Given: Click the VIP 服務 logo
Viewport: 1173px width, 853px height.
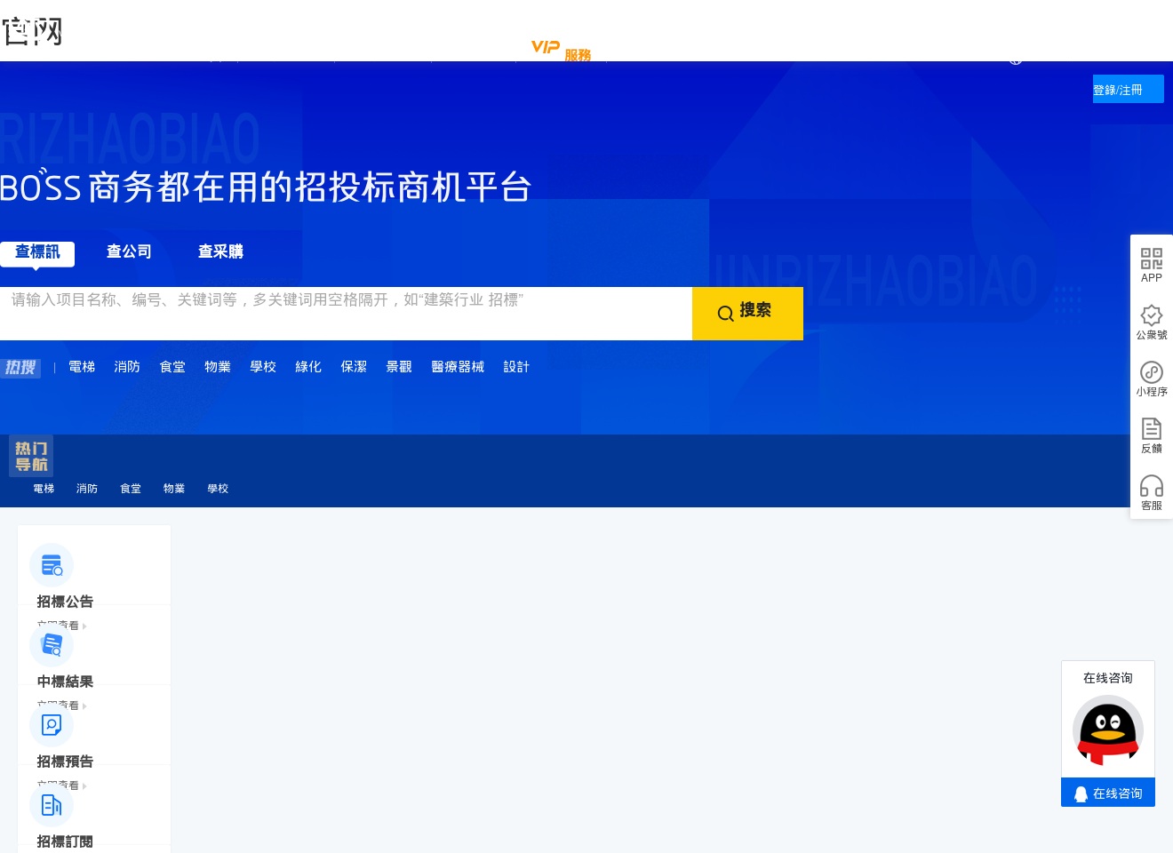Looking at the screenshot, I should (561, 50).
